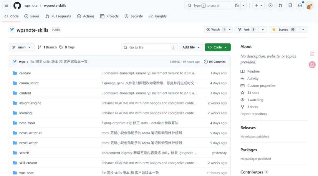
Task: Expand the Watch notification options arrow
Action: 230,30
